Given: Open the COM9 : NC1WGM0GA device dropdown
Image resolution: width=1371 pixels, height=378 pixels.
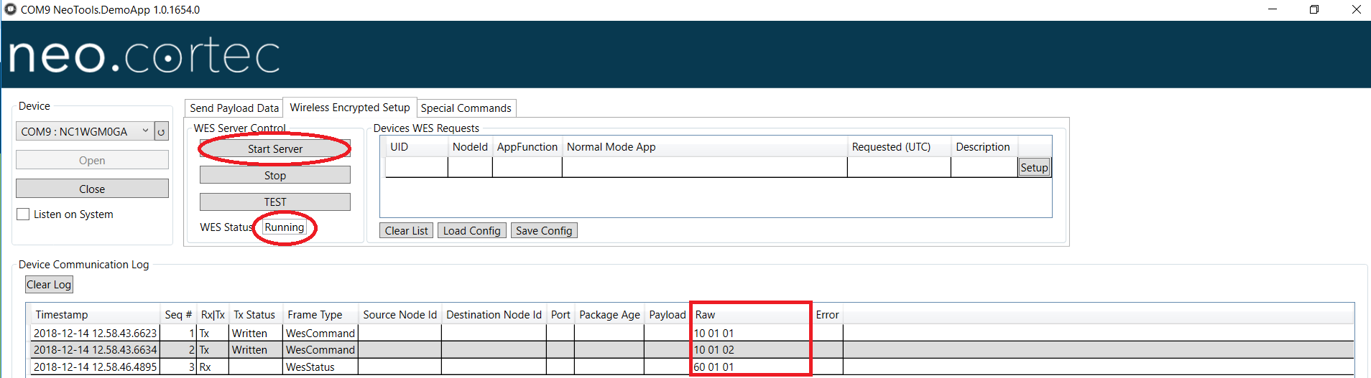Looking at the screenshot, I should point(85,131).
